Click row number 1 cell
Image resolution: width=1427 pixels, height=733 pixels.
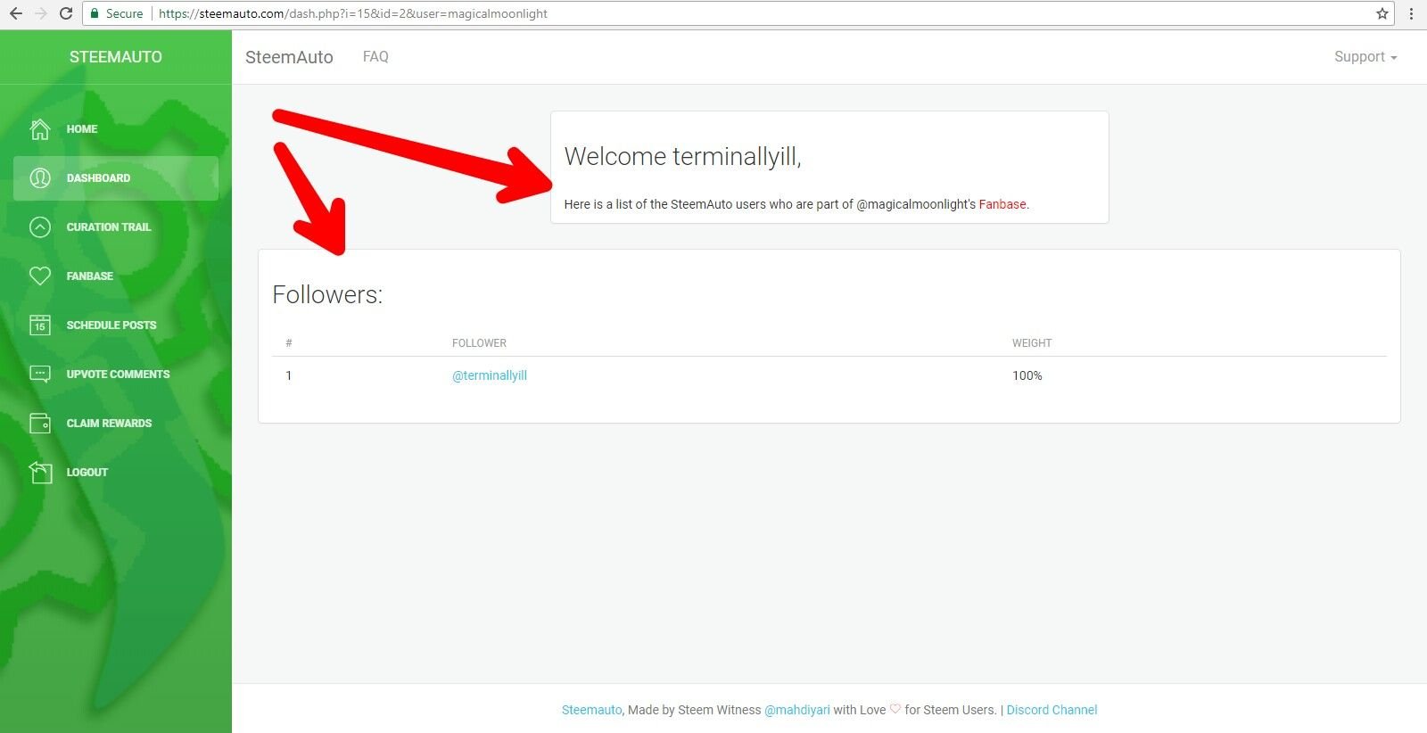[x=289, y=375]
